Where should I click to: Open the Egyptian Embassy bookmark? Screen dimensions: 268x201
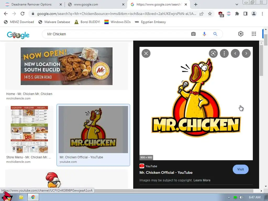pos(150,22)
